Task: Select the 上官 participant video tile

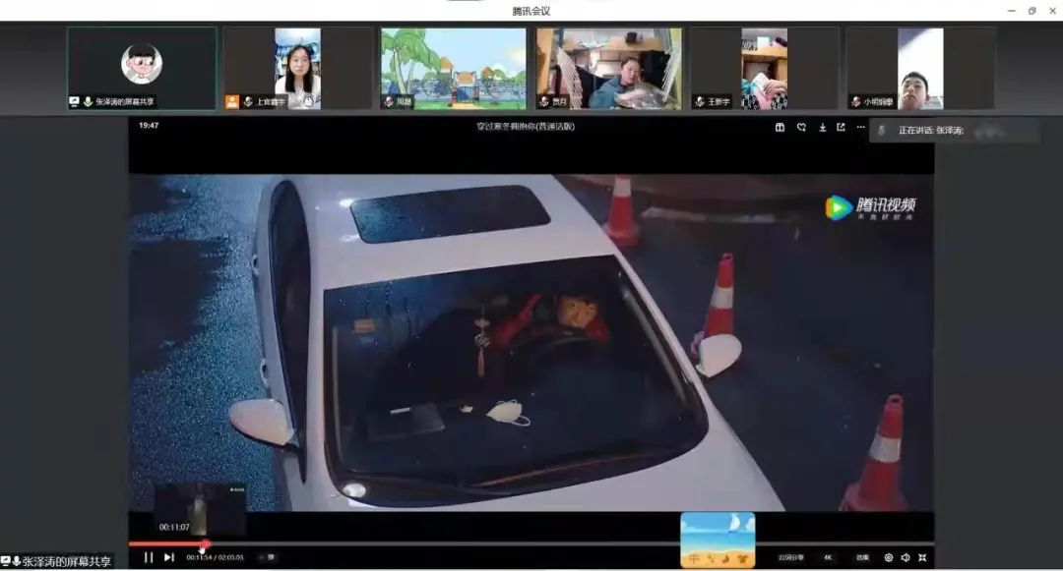Action: point(297,68)
